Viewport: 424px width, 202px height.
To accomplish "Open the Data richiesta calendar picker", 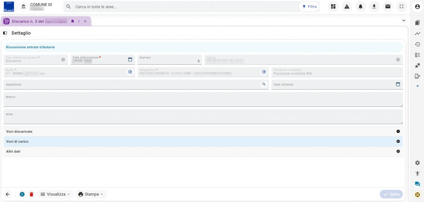I will (398, 84).
